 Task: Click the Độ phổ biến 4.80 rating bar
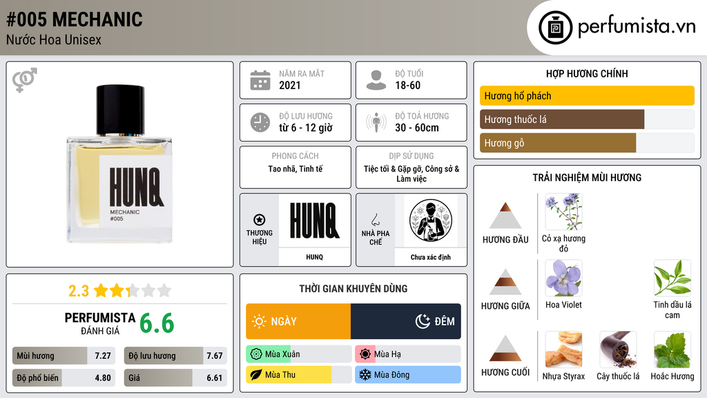tap(64, 378)
